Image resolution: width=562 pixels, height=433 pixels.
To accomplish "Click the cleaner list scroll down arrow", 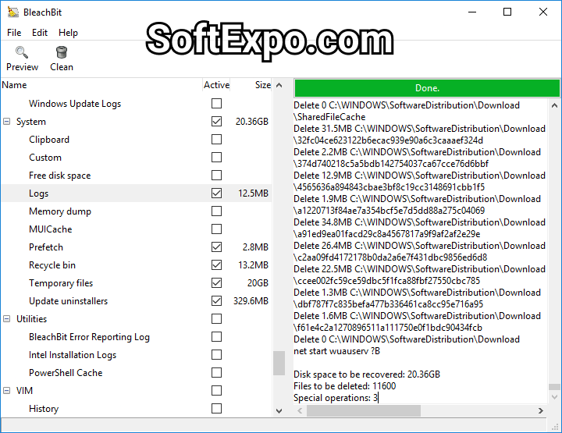I will point(279,411).
